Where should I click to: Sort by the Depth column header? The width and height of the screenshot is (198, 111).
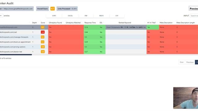click(x=34, y=23)
